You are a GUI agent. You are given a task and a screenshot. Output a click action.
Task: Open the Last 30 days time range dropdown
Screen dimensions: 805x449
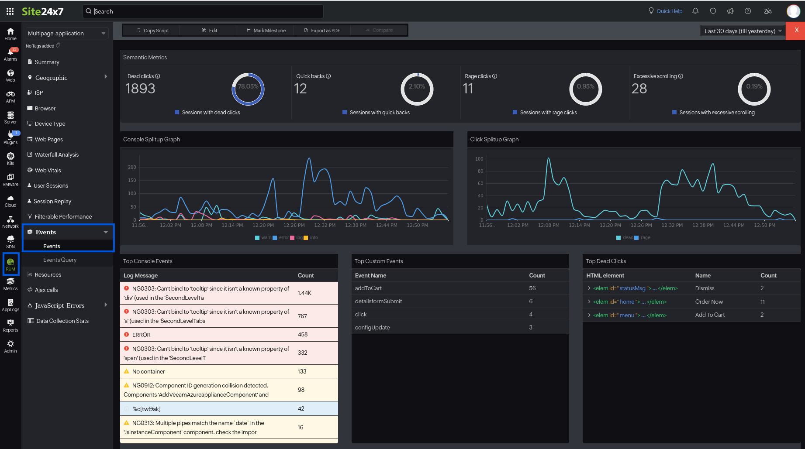(743, 31)
